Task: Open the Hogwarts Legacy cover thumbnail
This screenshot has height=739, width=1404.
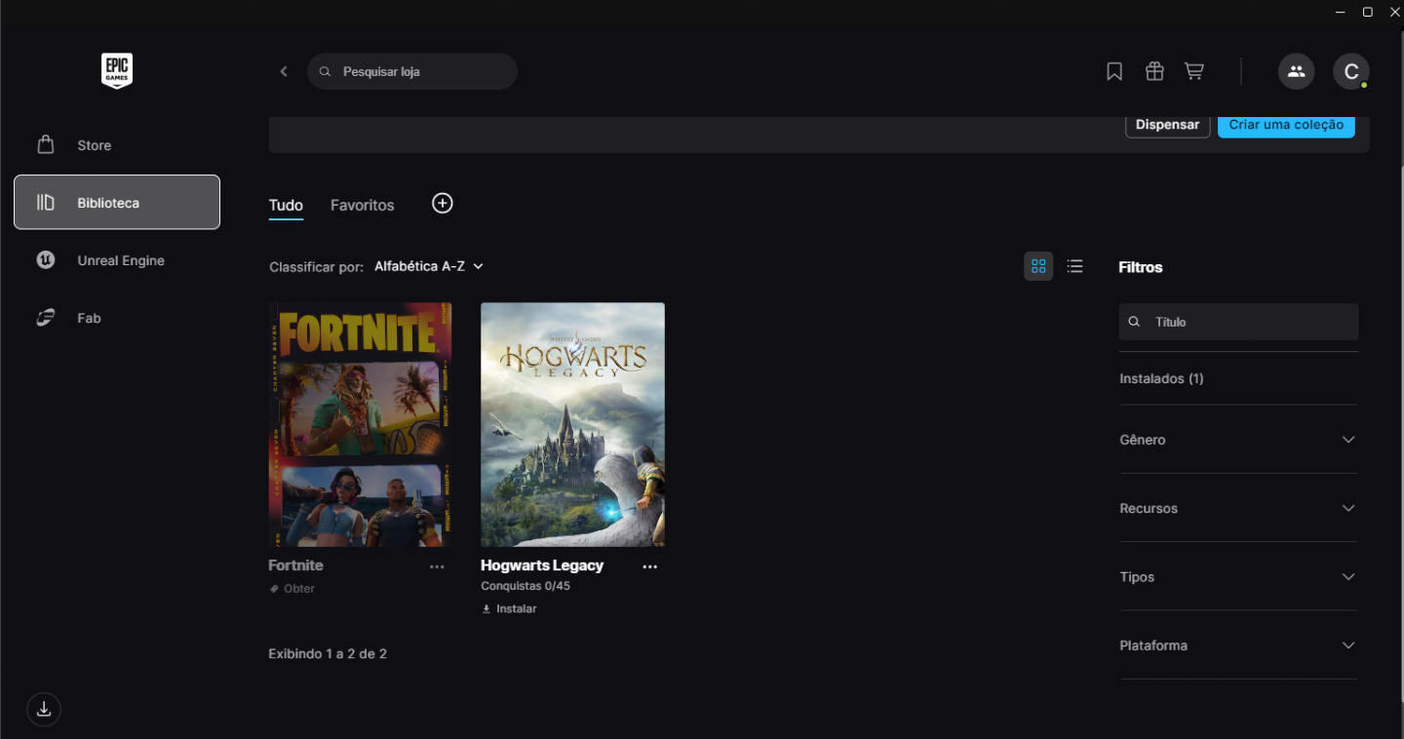Action: [572, 424]
